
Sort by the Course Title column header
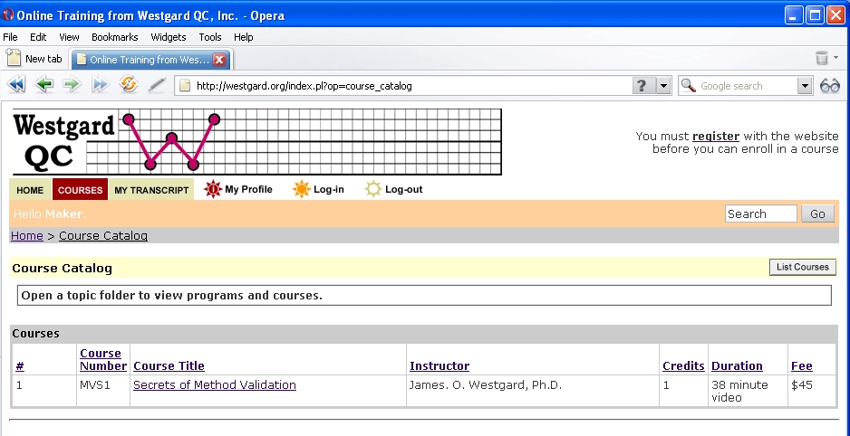coord(169,366)
